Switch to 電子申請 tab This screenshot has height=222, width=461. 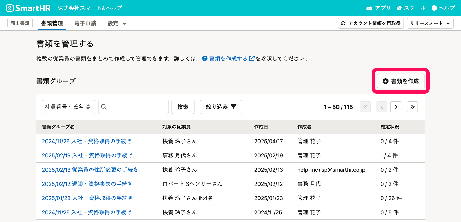point(85,23)
